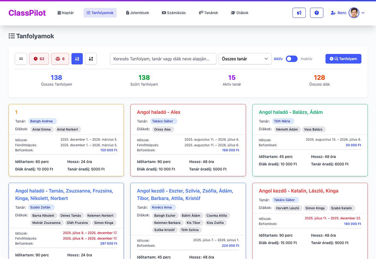Click the clock filter showing 62
The image size is (376, 259).
click(39, 59)
